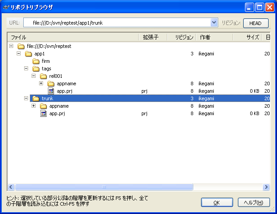The height and width of the screenshot is (214, 277).
Task: Expand the appname node under trunk
Action: [33, 106]
